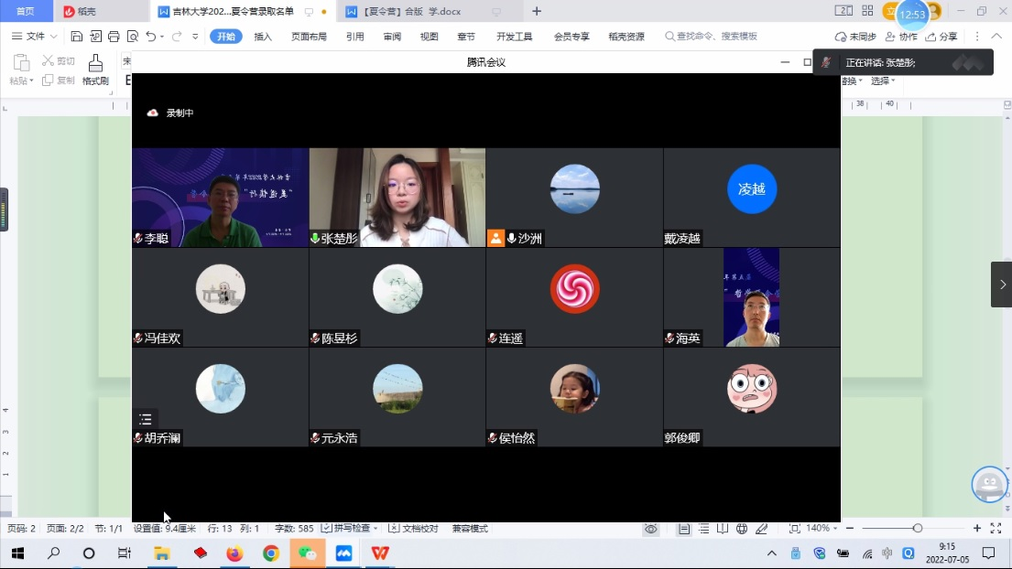This screenshot has height=569, width=1012.
Task: Open the zoom percentage 140% dropdown
Action: point(822,529)
